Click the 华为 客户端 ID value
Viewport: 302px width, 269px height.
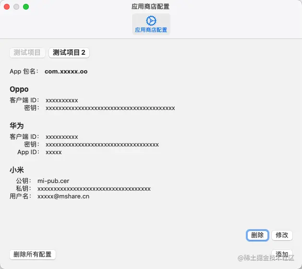[62, 137]
